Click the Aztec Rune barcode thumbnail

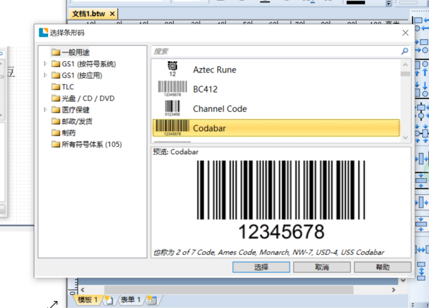[x=173, y=69]
